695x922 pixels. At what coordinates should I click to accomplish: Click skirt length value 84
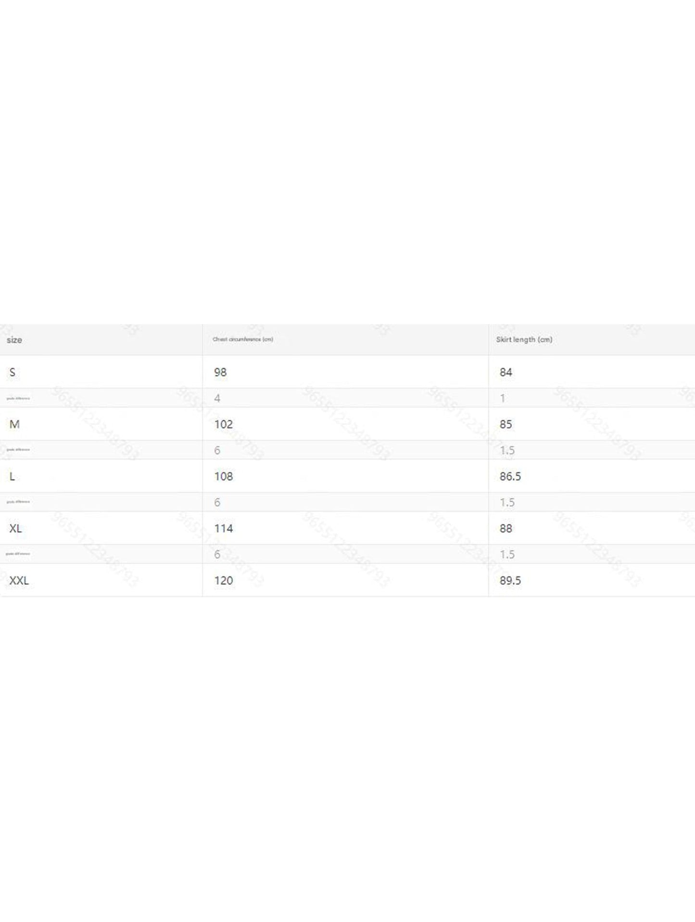[x=506, y=372]
